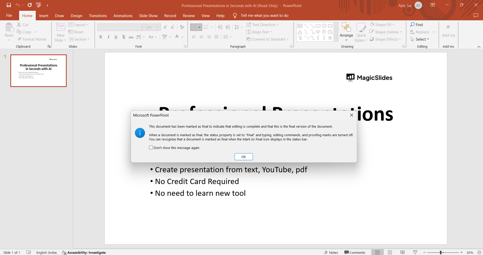Close the Microsoft PowerPoint dialog
The width and height of the screenshot is (483, 255).
[x=351, y=115]
